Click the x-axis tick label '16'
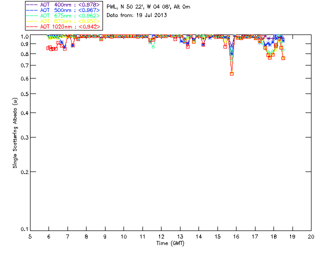Viewport: 320px width, 256px height. point(236,236)
